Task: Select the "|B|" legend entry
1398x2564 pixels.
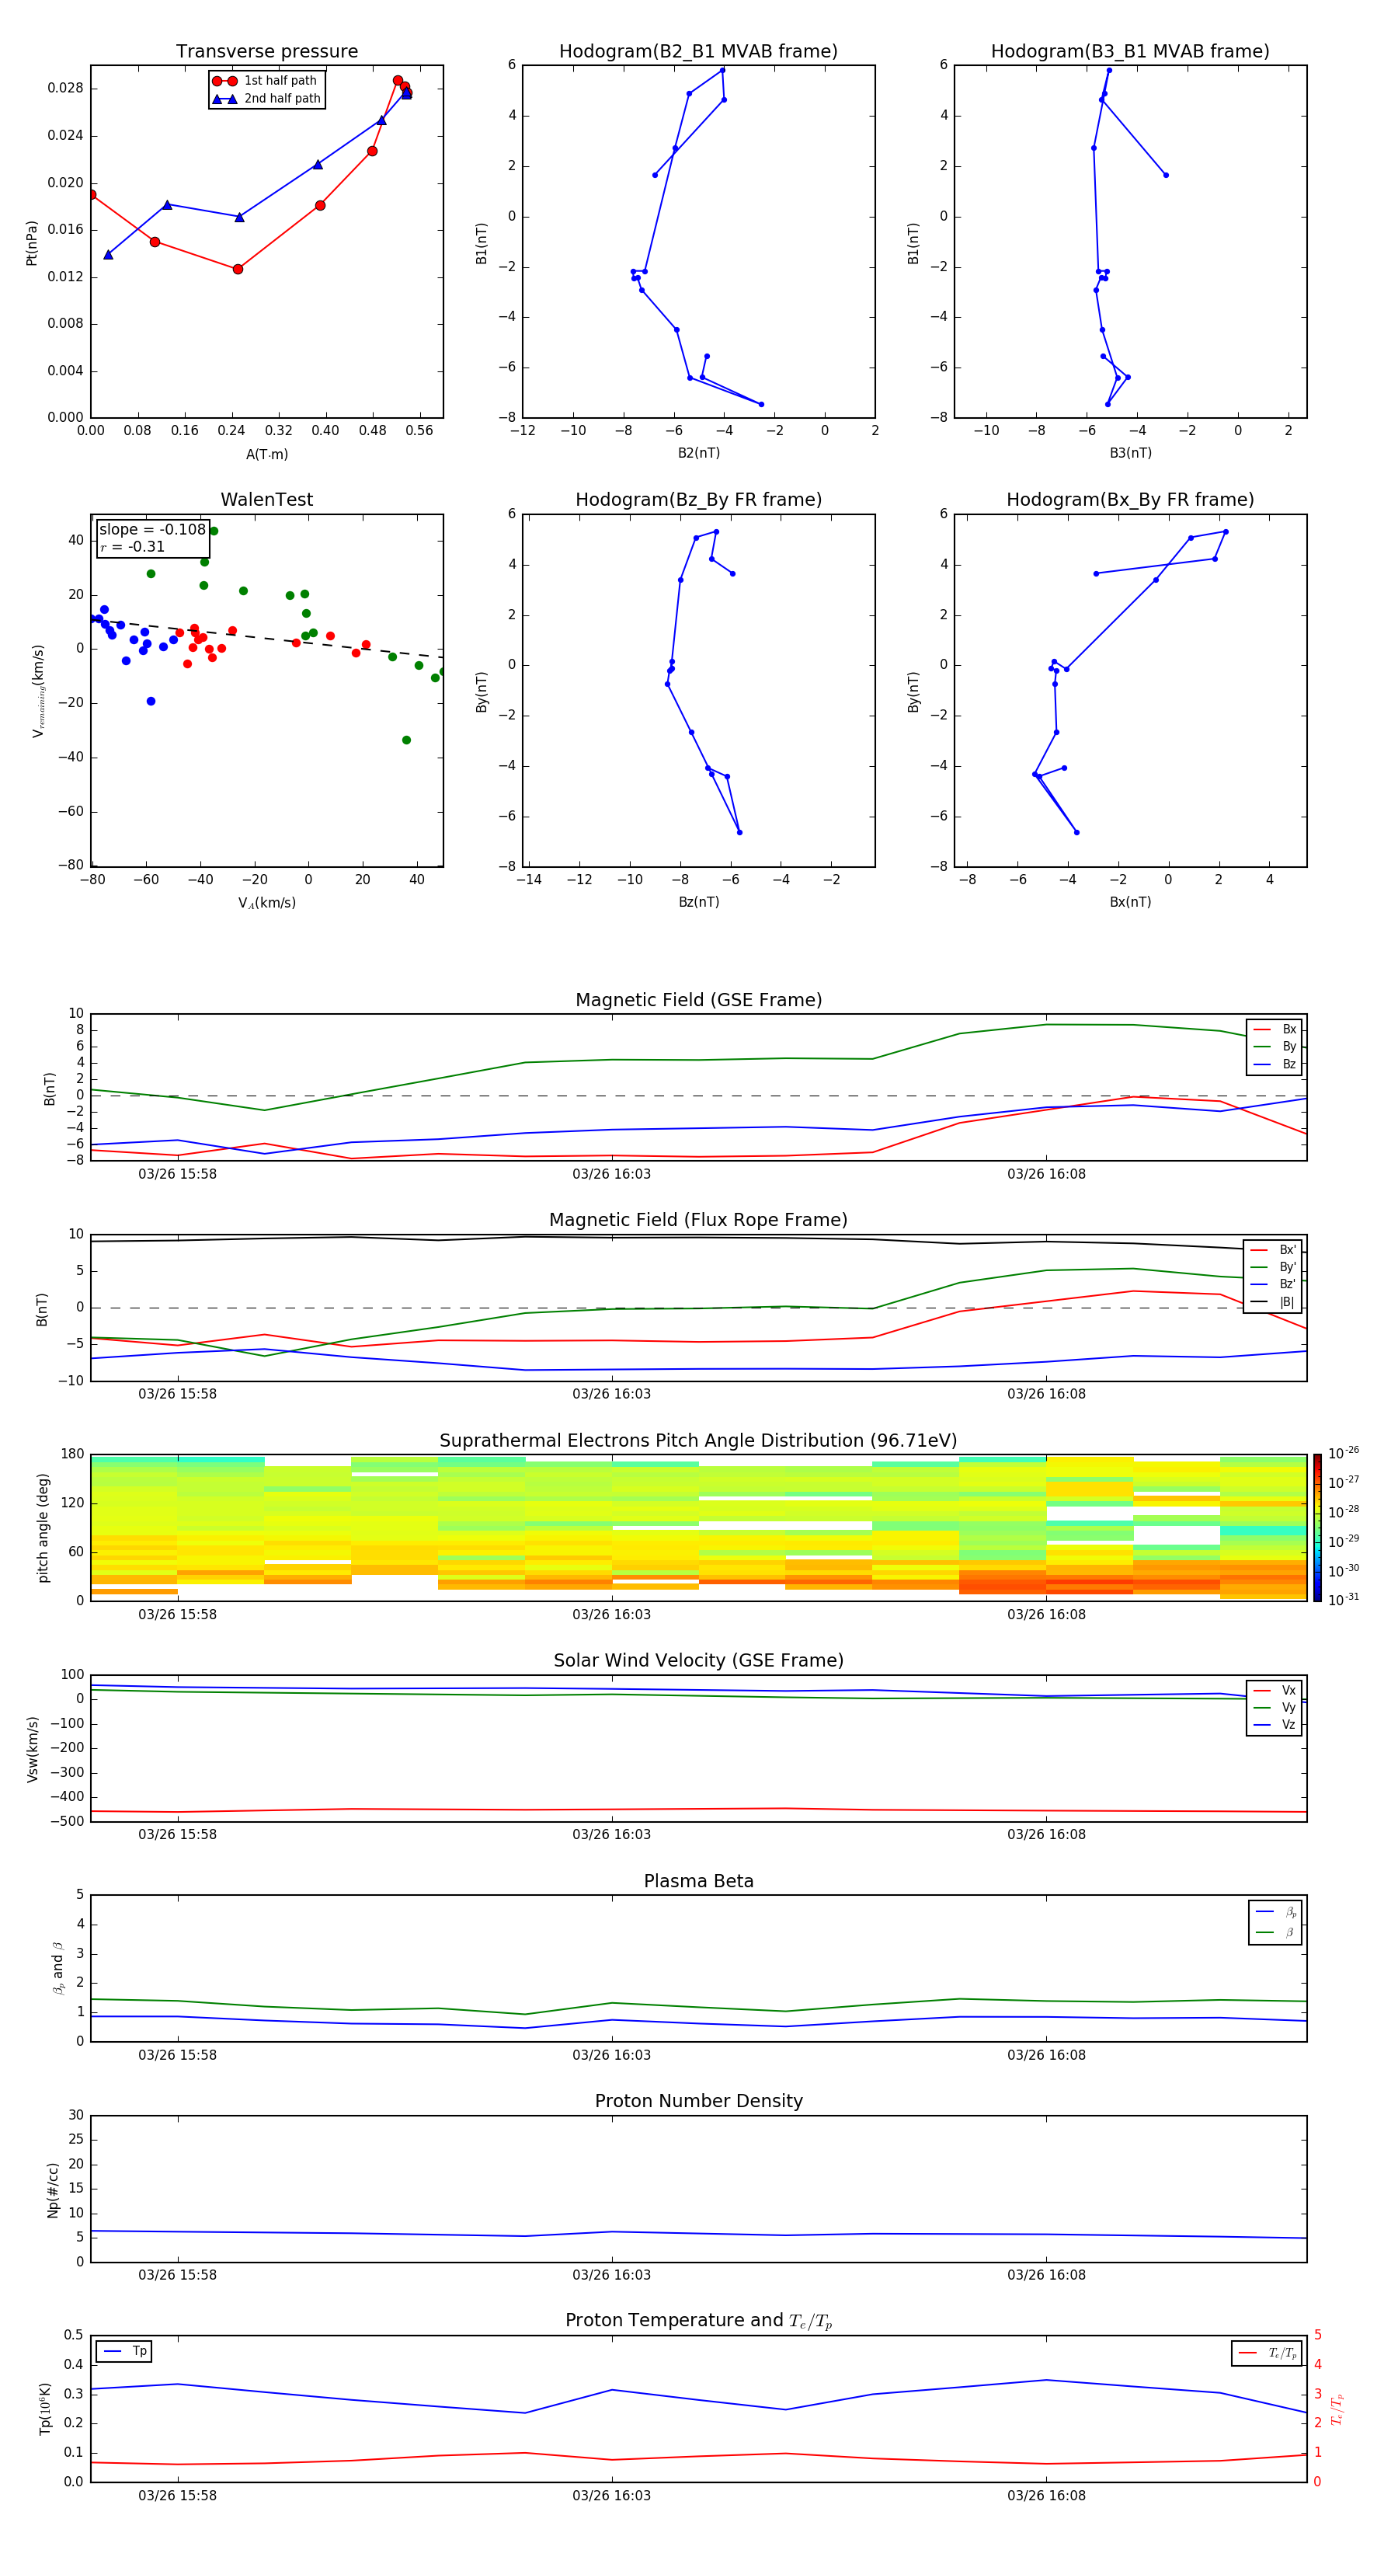Action: [x=1273, y=1302]
